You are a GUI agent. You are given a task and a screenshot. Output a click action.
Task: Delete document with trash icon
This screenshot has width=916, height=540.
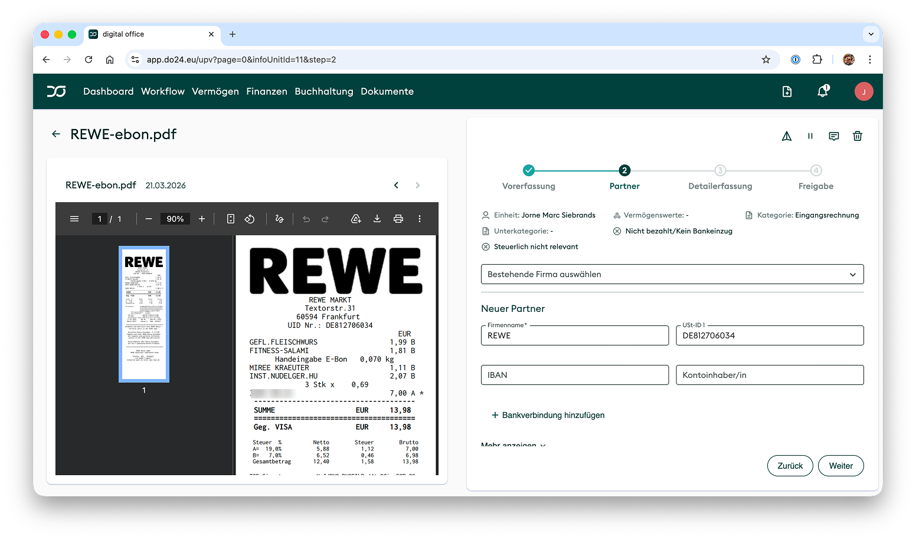pos(858,136)
